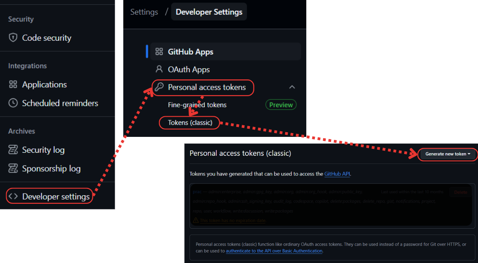Select GitHub Apps in developer menu
The height and width of the screenshot is (263, 478).
pos(225,51)
